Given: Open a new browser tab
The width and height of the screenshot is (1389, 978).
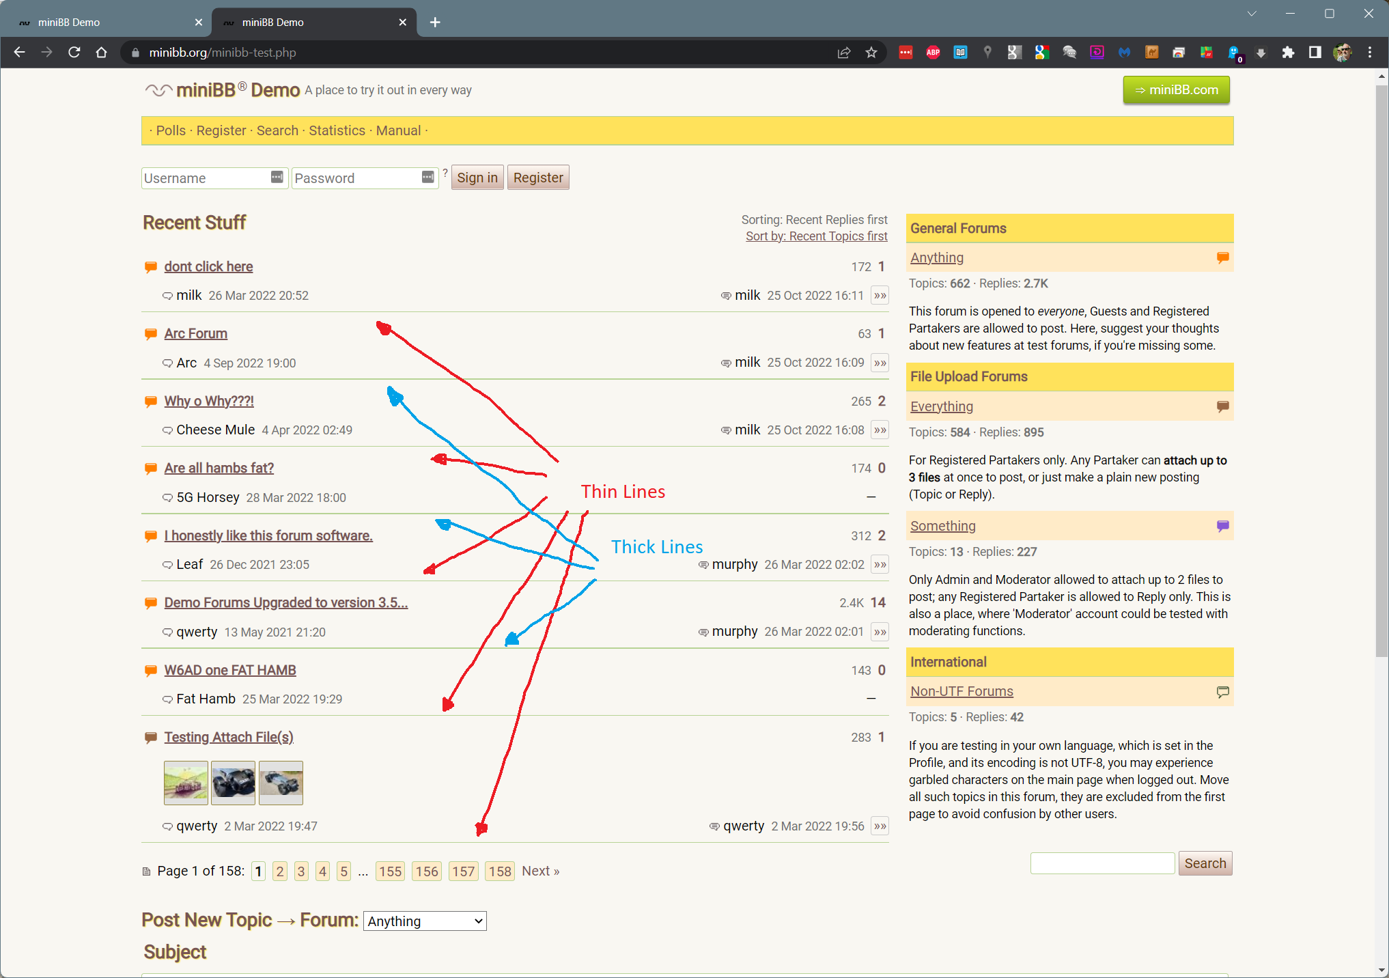Looking at the screenshot, I should [x=435, y=23].
